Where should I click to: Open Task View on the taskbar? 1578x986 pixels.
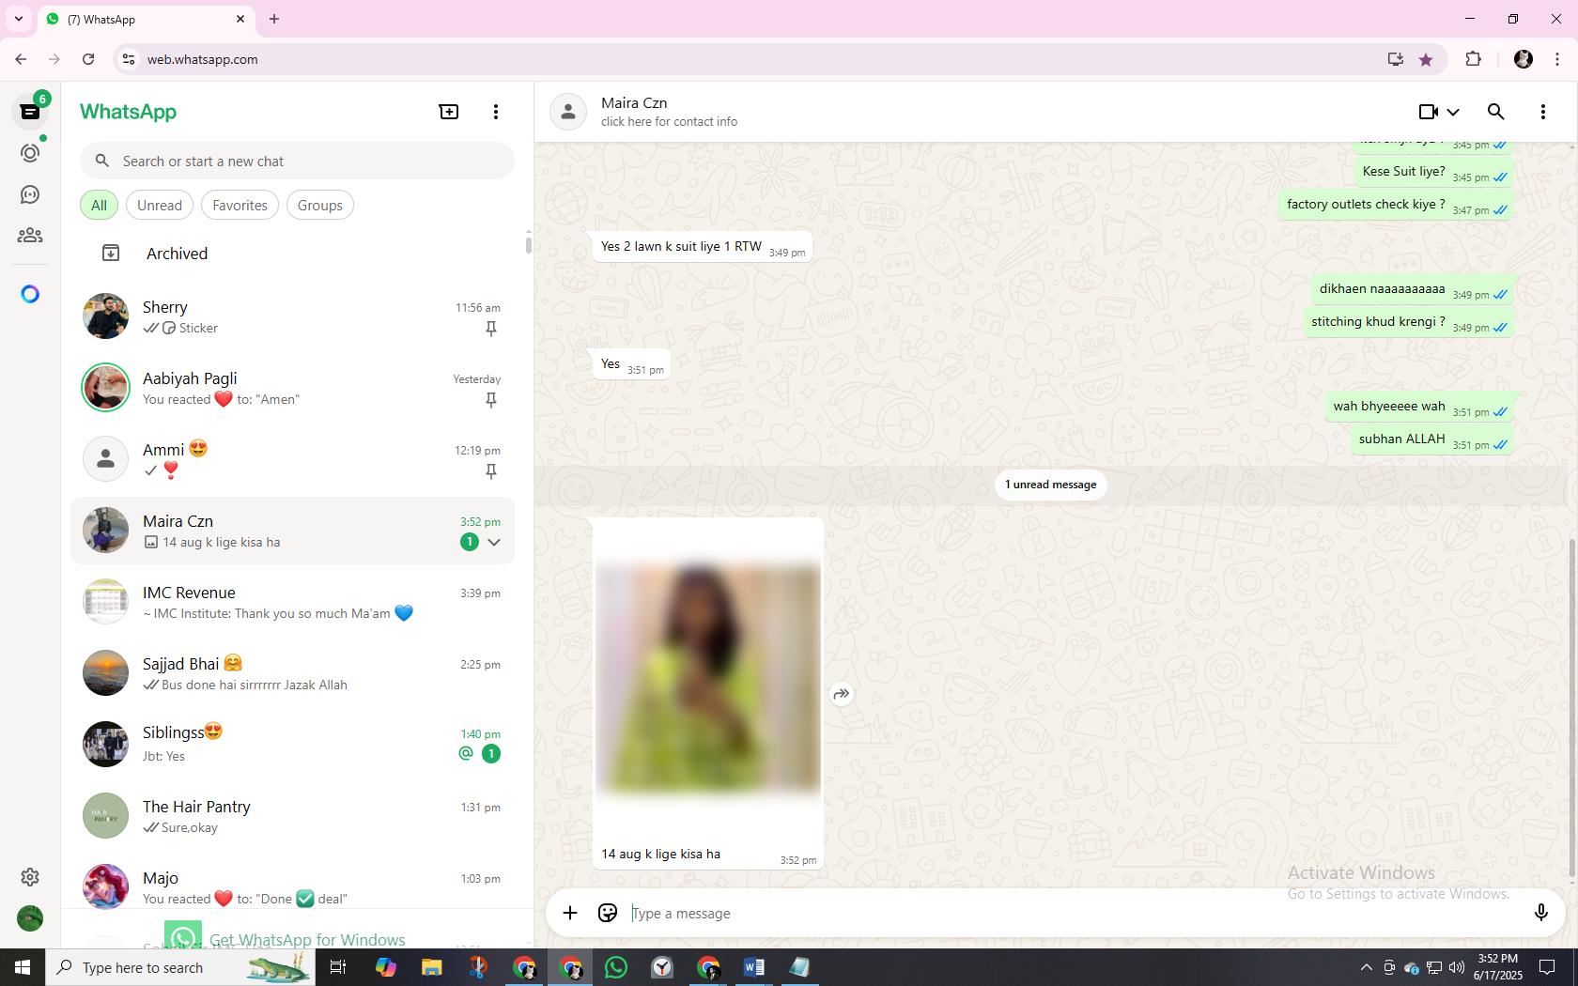(x=338, y=967)
